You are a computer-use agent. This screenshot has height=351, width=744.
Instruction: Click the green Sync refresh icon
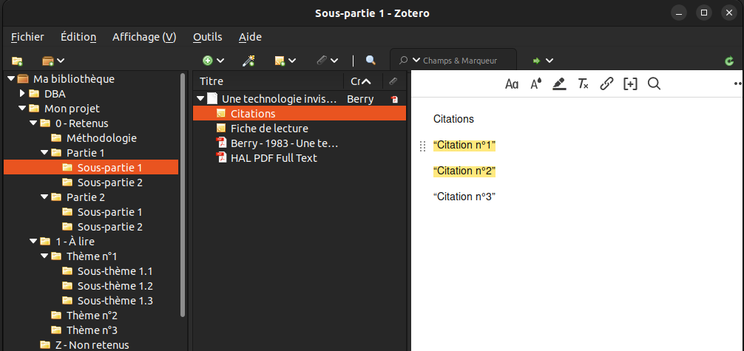729,61
